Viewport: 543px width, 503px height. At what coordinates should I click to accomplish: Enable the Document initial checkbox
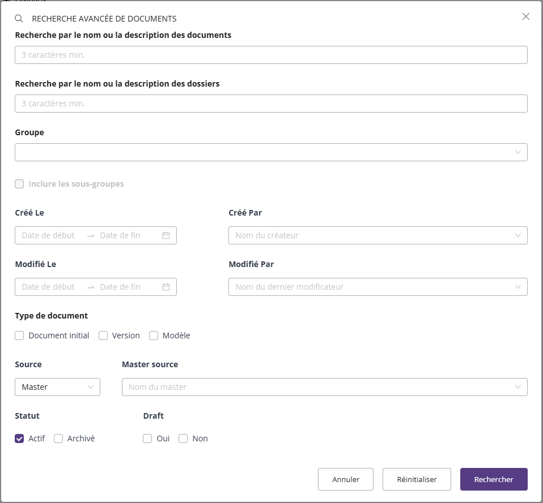coord(19,336)
